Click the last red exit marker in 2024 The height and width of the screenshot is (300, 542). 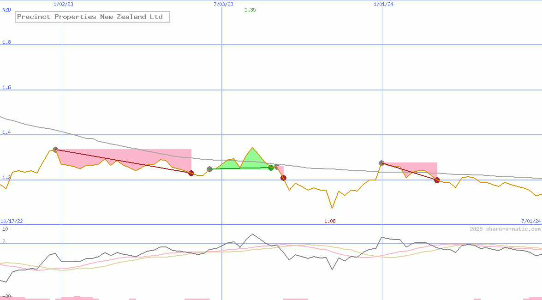point(437,180)
